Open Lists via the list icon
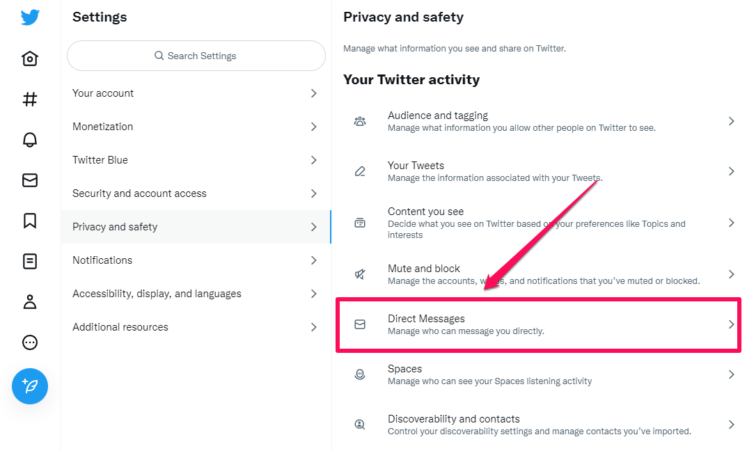747x451 pixels. [29, 260]
